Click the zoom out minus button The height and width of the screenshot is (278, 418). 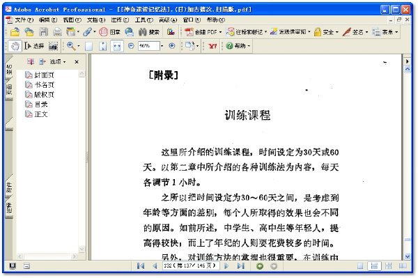(131, 46)
